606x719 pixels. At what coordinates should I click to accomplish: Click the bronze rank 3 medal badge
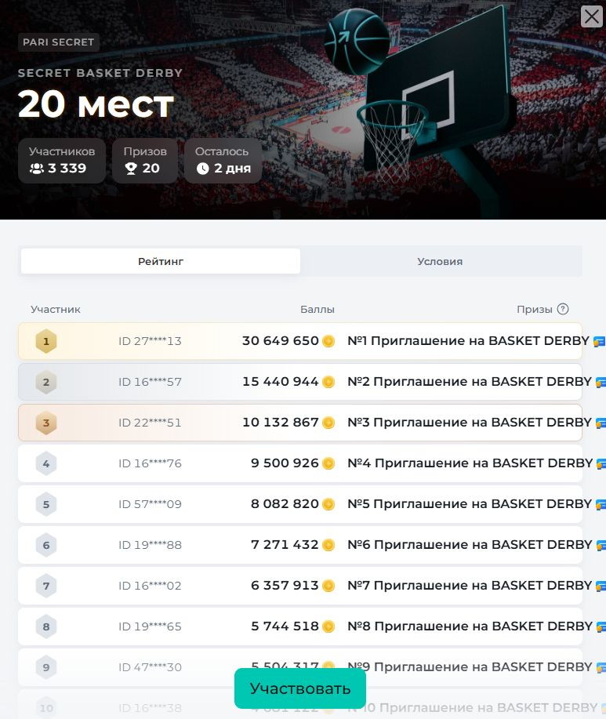coord(46,423)
